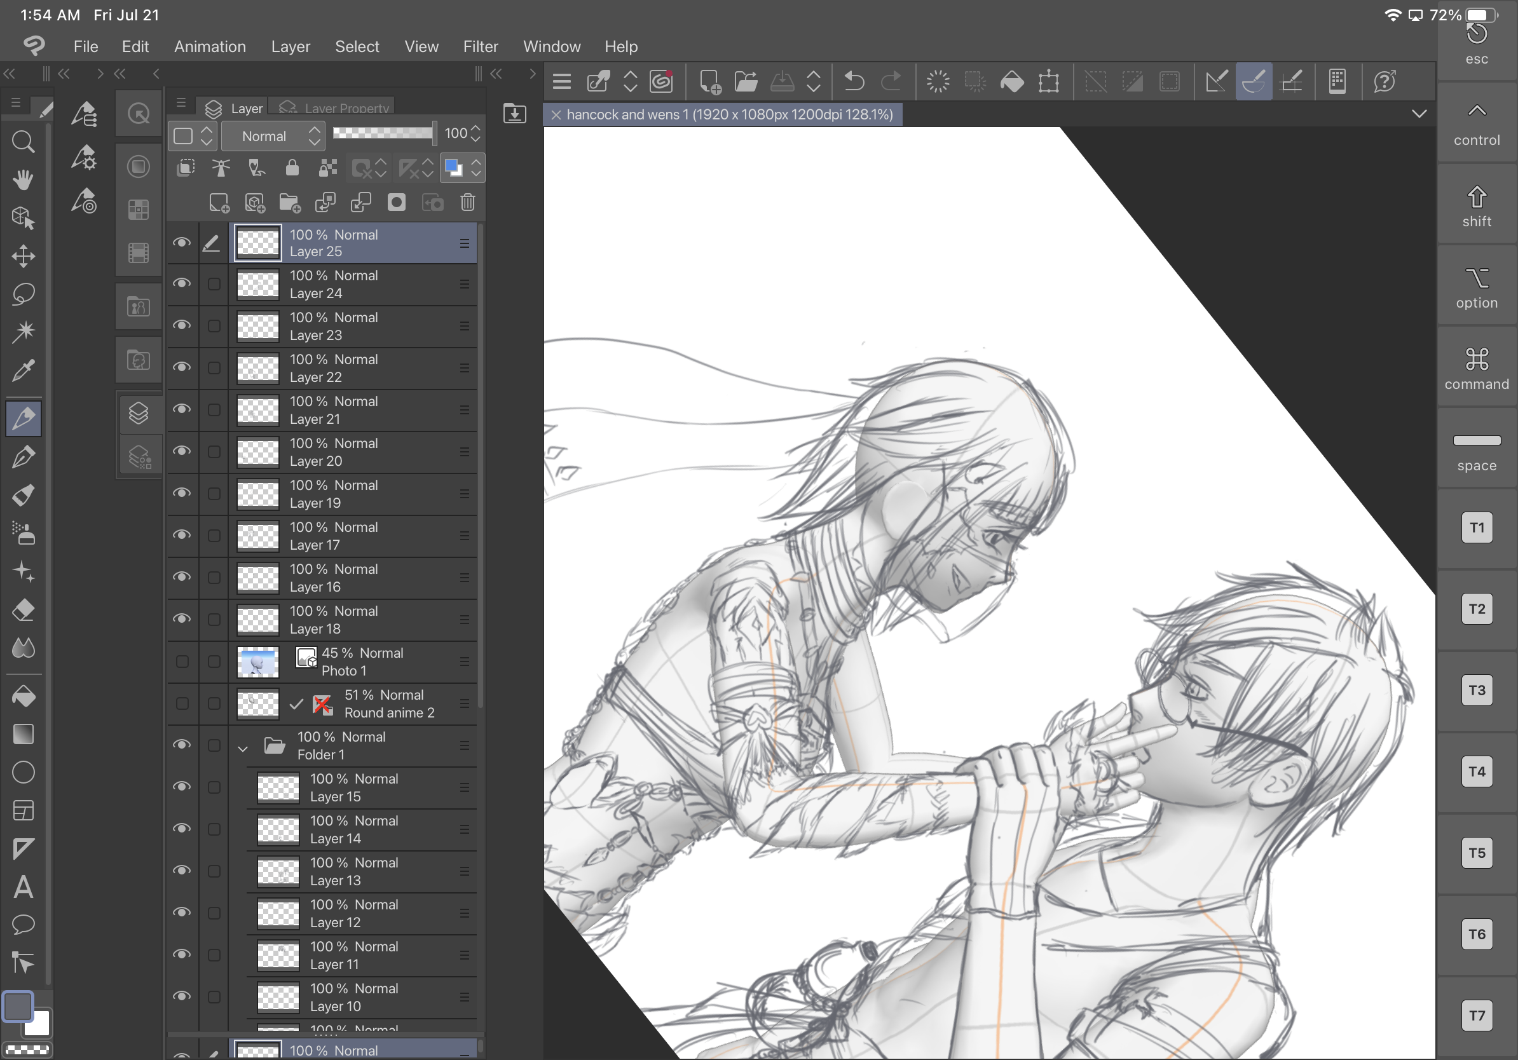This screenshot has height=1060, width=1518.
Task: Select Layer 22 thumbnail
Action: pyautogui.click(x=258, y=368)
